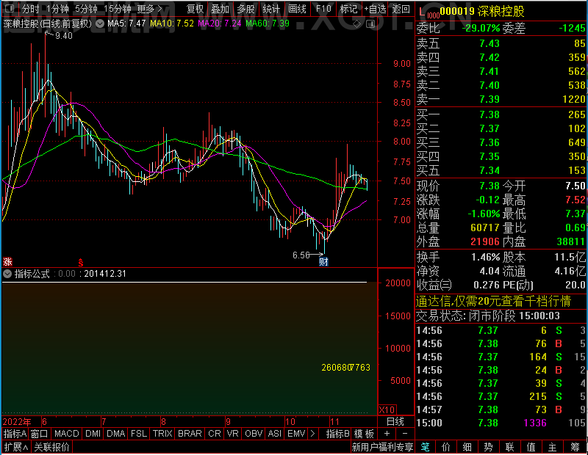Select the 势 trend tab

pyautogui.click(x=488, y=447)
